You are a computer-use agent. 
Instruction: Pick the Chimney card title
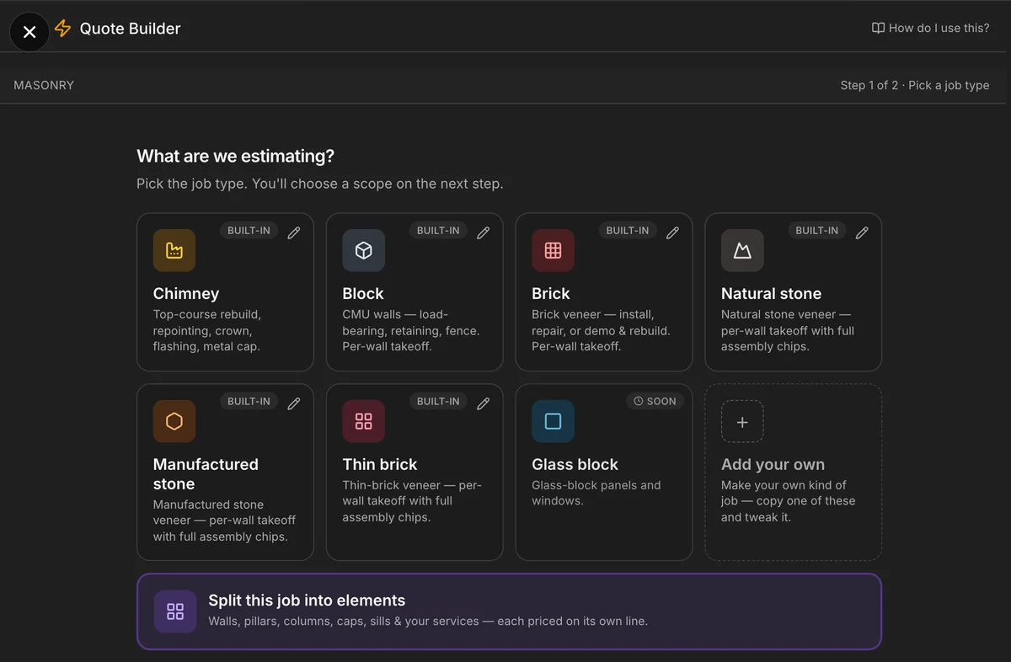coord(186,293)
